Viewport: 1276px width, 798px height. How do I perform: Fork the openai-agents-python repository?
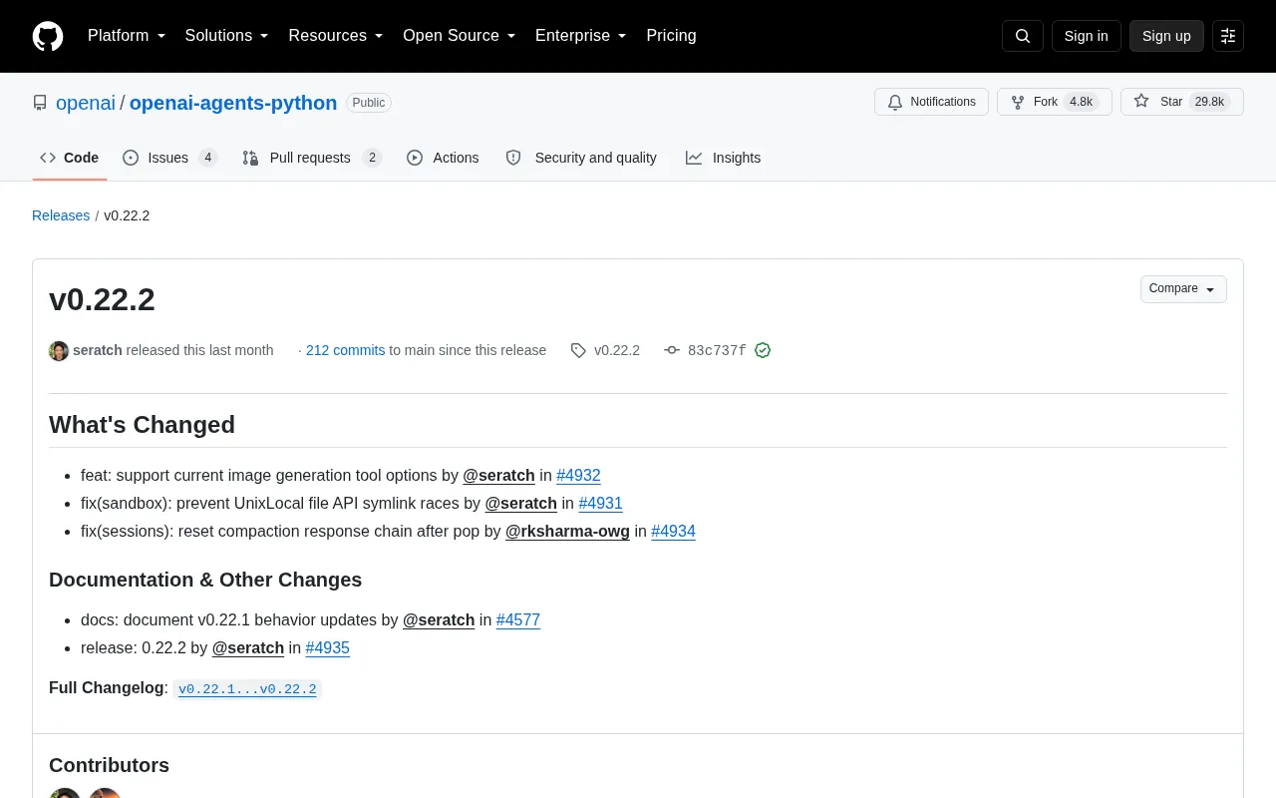coord(1054,102)
